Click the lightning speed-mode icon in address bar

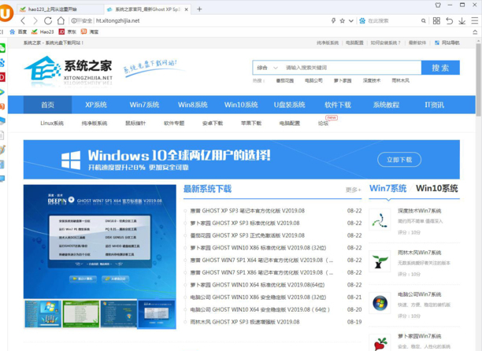pyautogui.click(x=333, y=21)
